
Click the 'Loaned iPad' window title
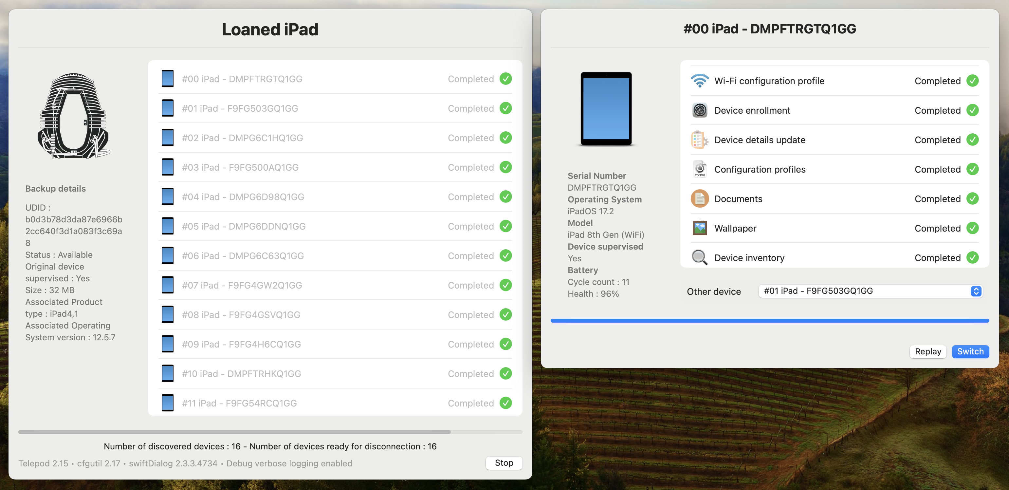coord(270,29)
